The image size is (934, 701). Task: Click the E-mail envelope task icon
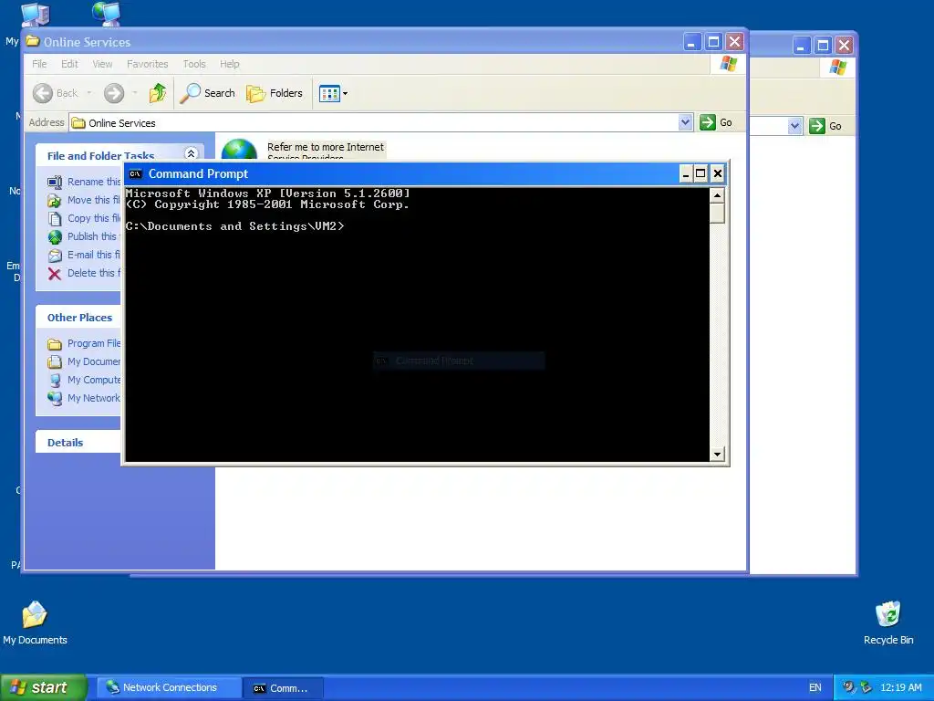tap(54, 256)
